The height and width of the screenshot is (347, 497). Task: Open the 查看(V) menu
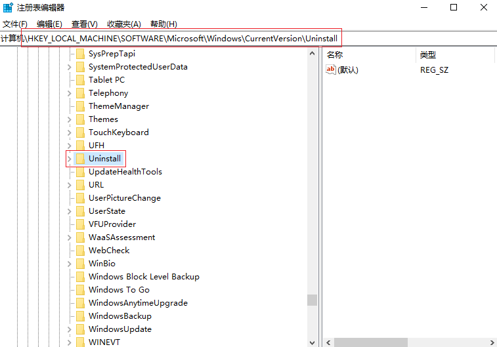pos(85,24)
